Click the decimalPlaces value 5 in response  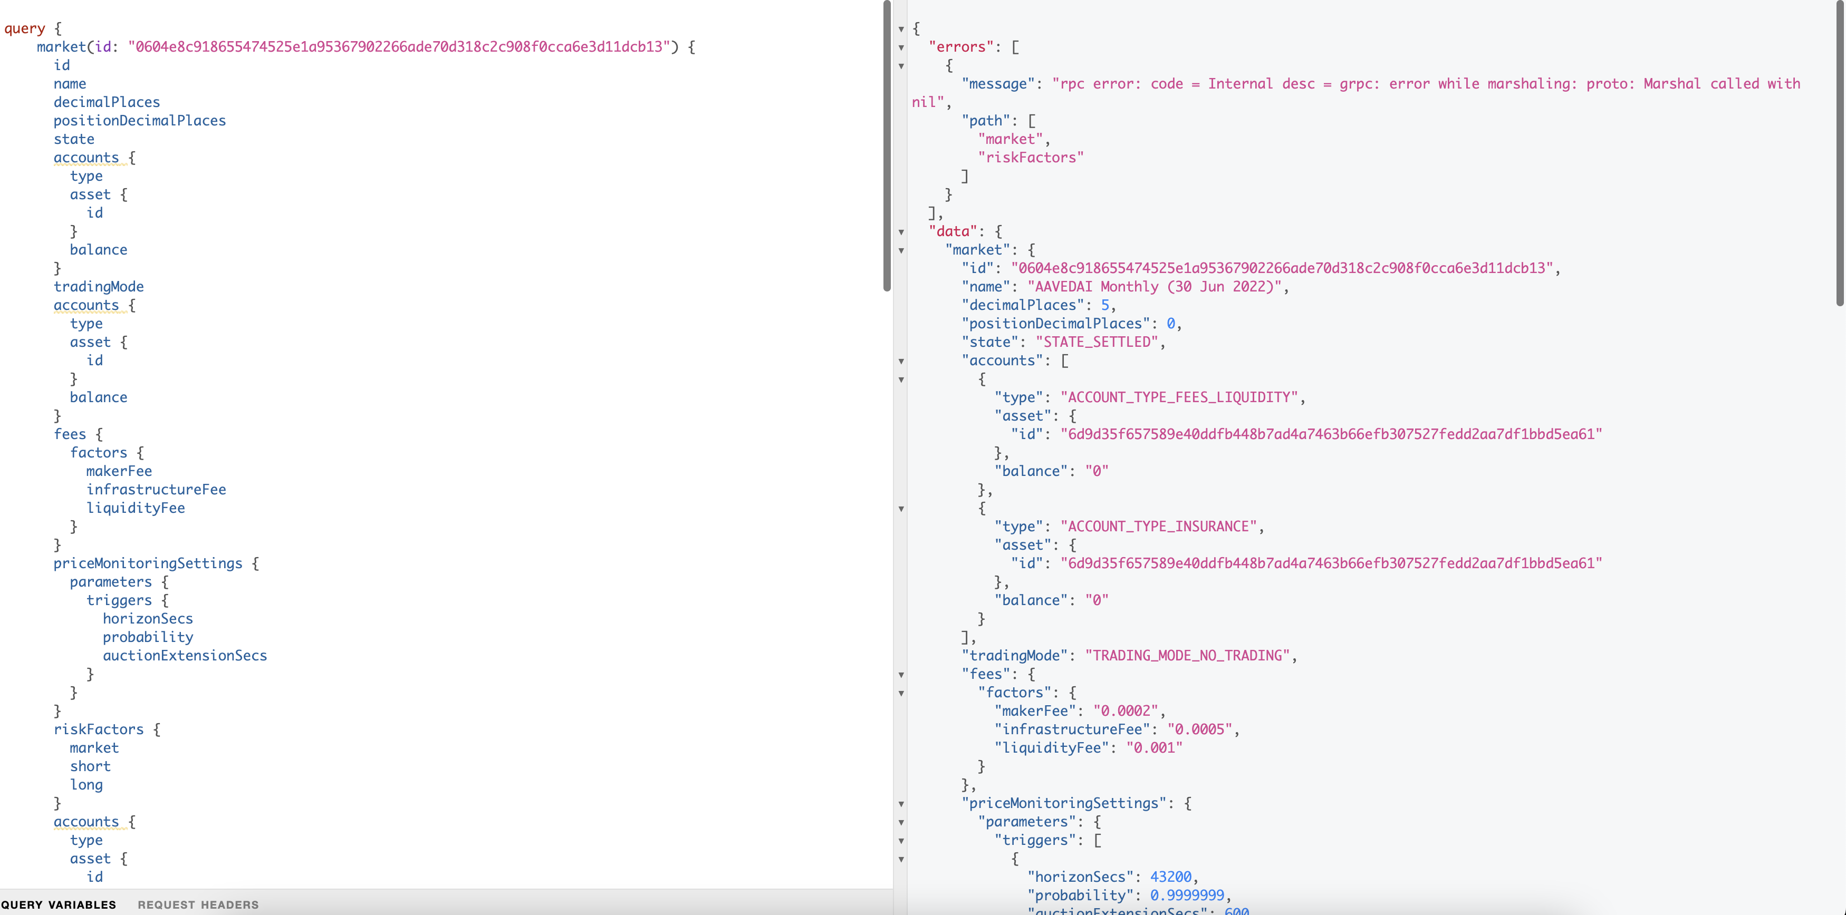coord(1104,305)
